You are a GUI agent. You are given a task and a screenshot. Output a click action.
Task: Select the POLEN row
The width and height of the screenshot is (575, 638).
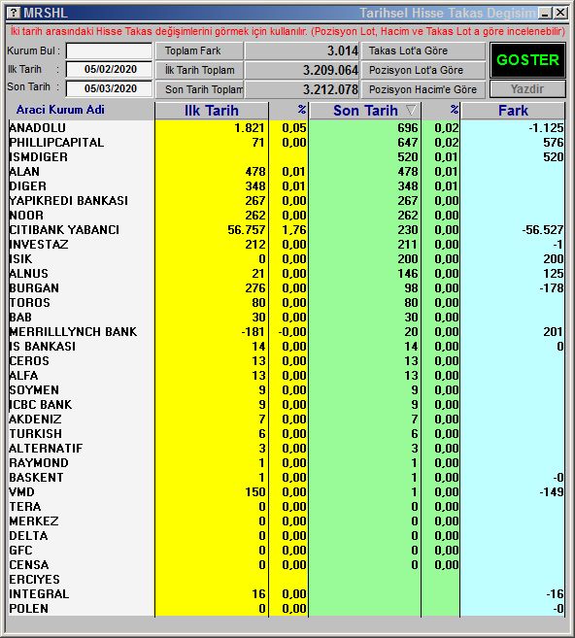pyautogui.click(x=287, y=609)
